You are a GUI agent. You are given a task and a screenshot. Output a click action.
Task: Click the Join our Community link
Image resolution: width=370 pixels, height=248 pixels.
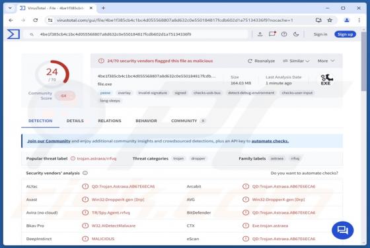(x=49, y=141)
